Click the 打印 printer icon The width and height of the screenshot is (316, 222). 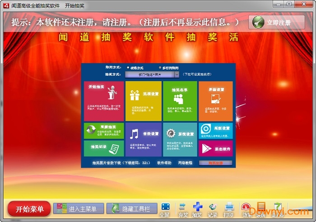[229, 210]
